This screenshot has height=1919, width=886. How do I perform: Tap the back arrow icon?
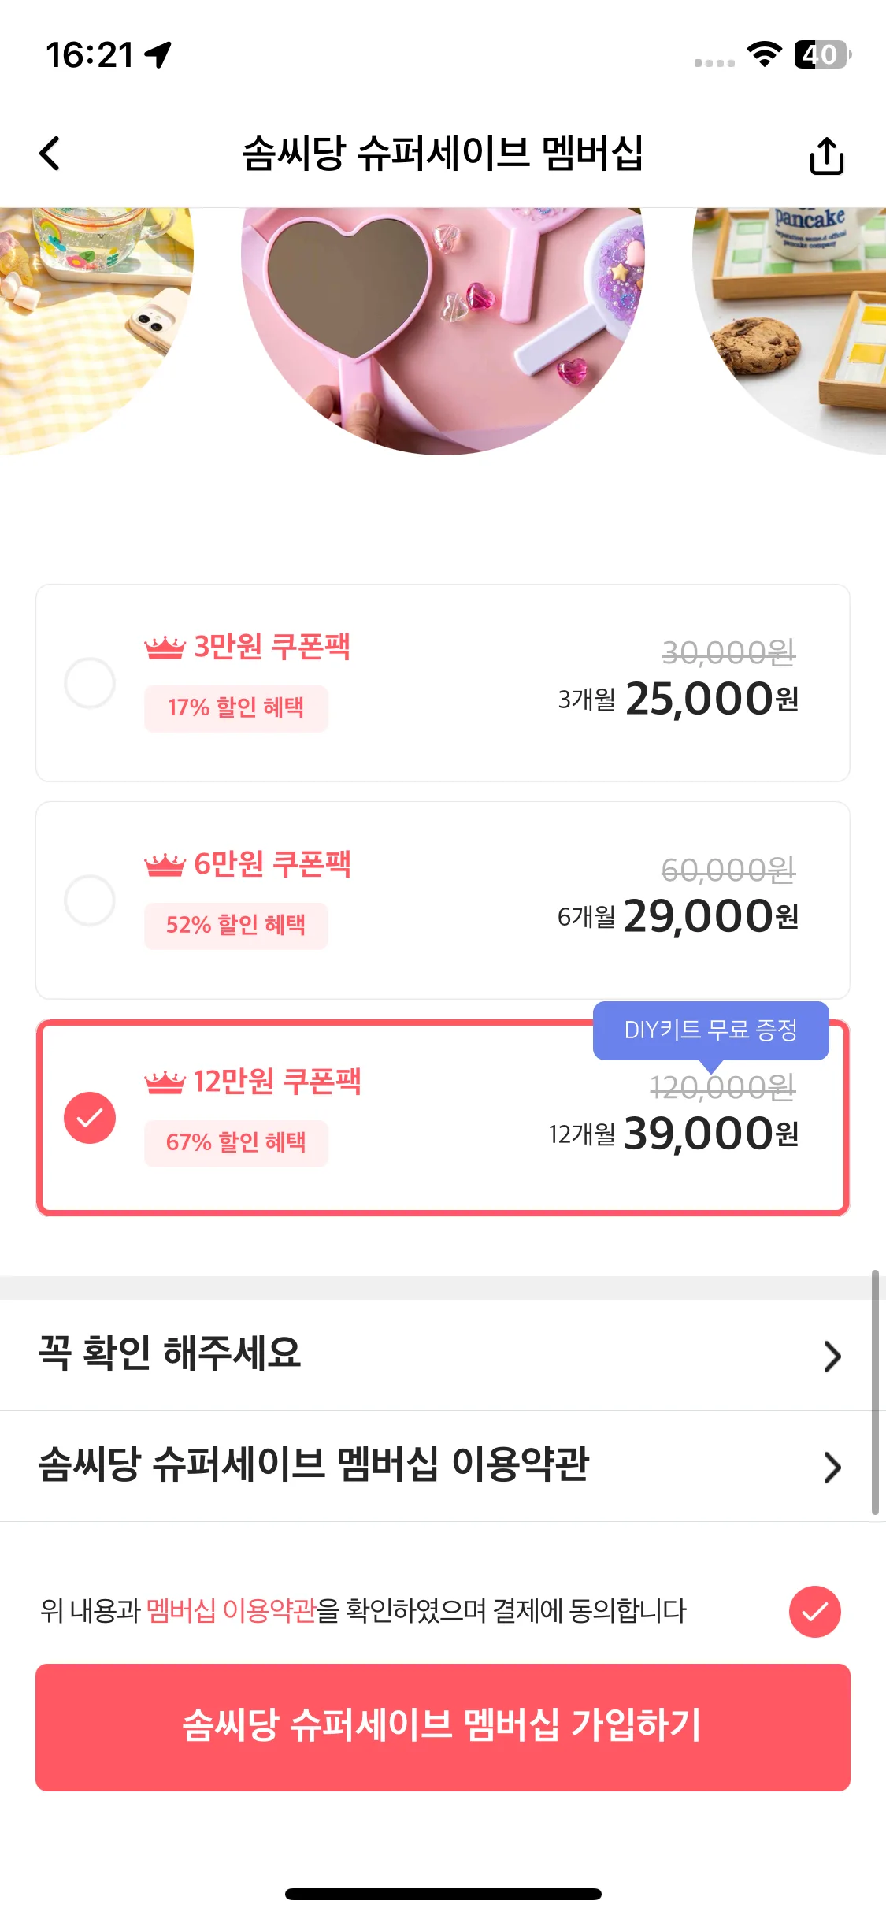(x=50, y=154)
